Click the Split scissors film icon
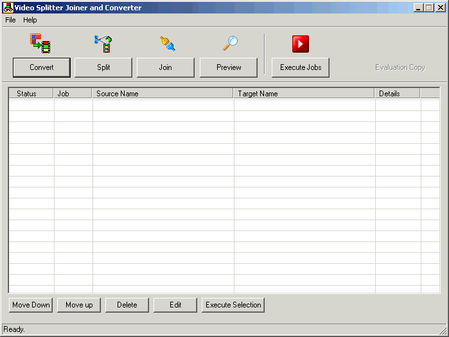The width and height of the screenshot is (449, 337). click(x=103, y=43)
